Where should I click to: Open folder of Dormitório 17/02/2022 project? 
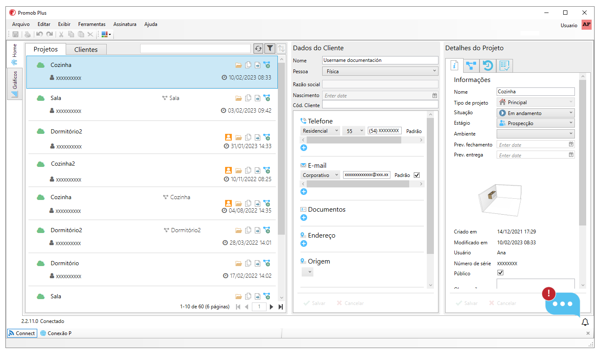[x=238, y=264]
